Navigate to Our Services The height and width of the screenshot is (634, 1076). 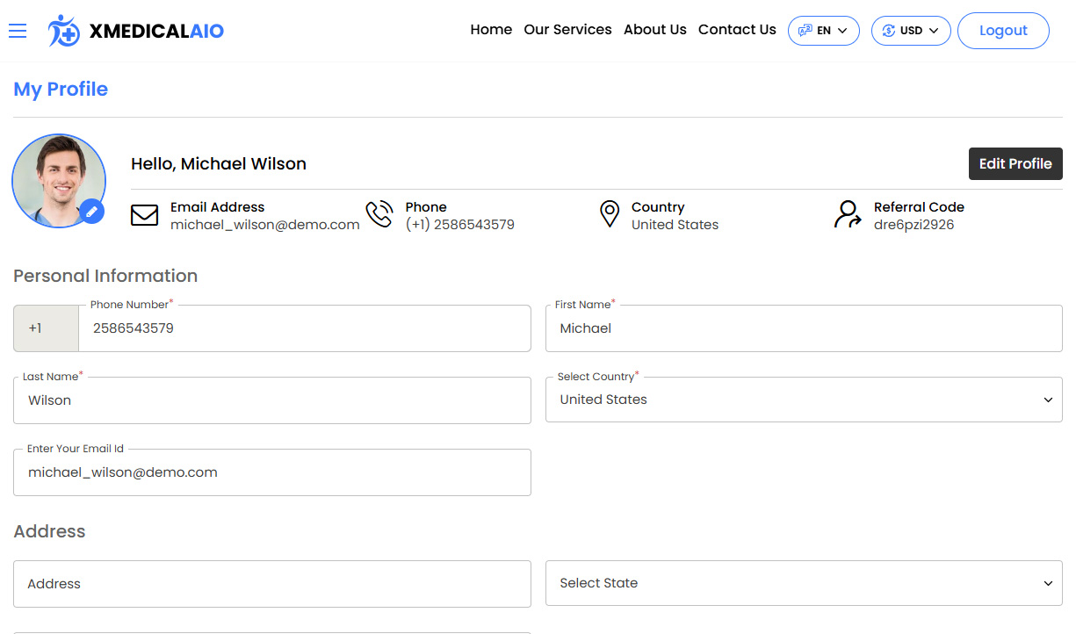[x=567, y=29]
